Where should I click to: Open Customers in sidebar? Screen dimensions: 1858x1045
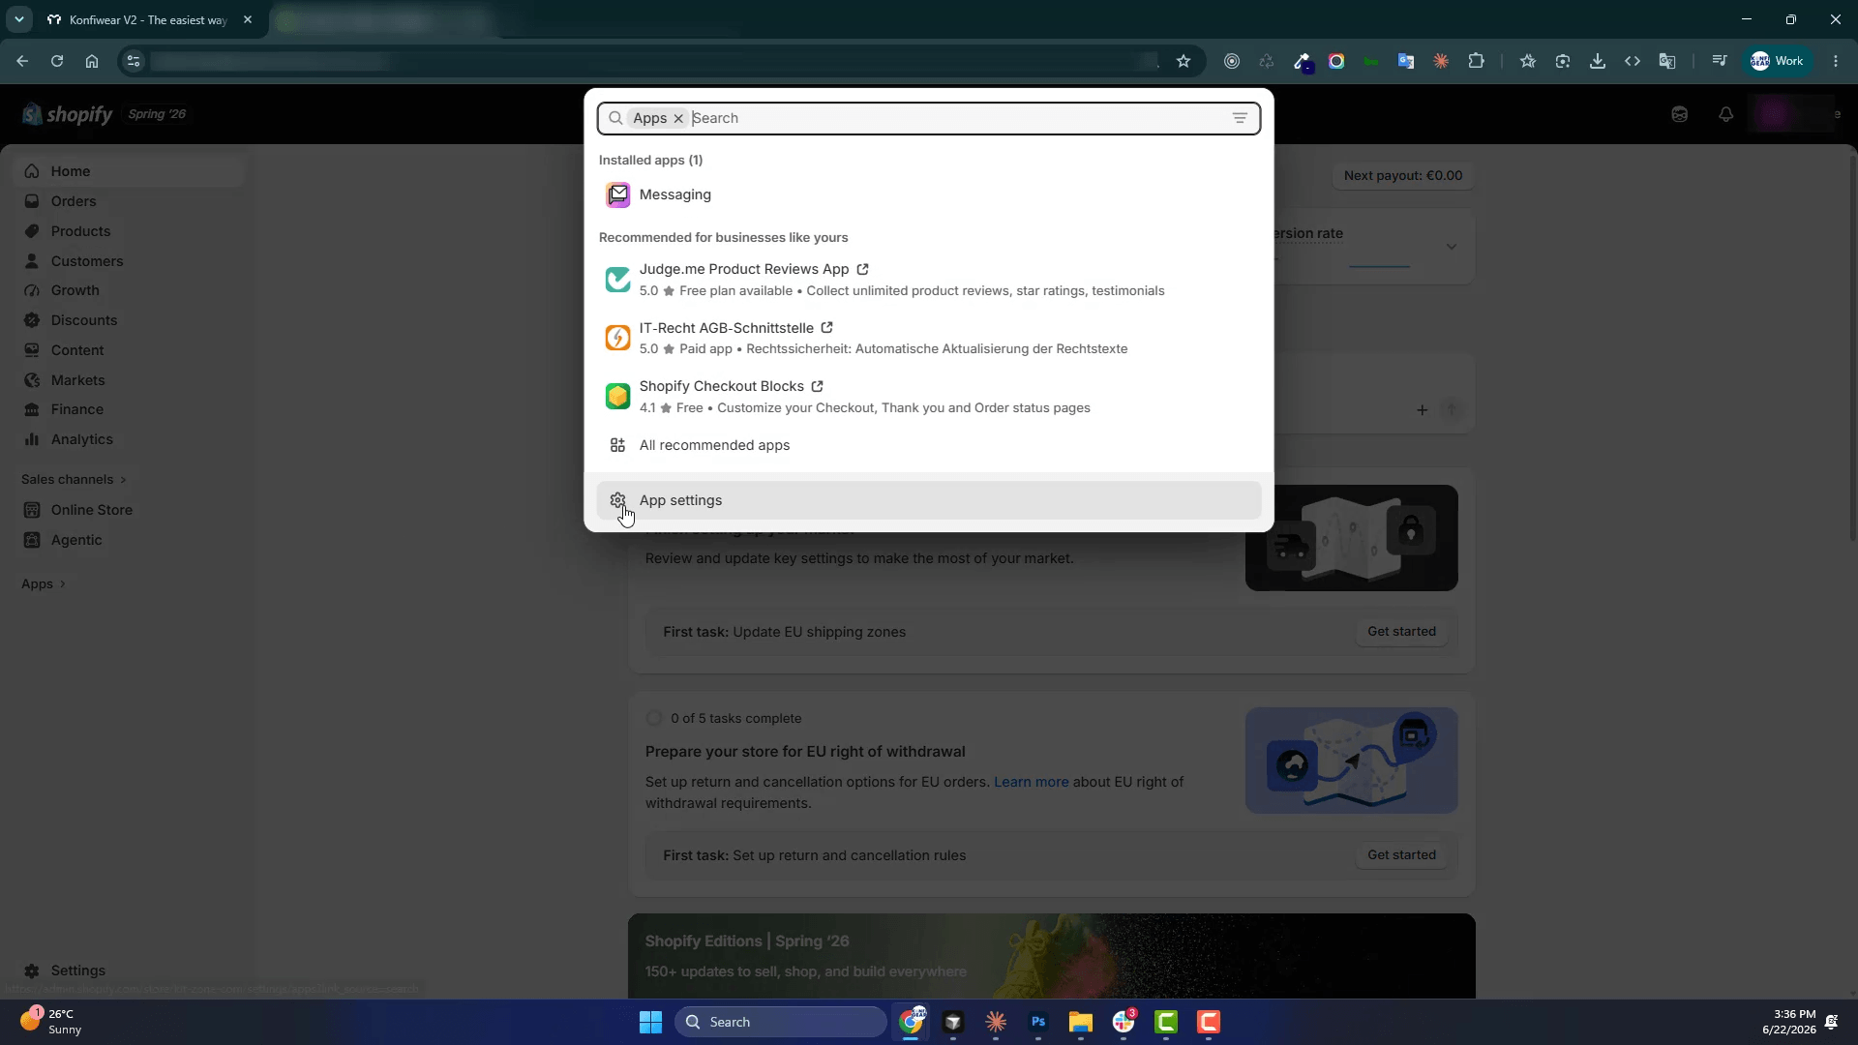[x=128, y=261]
